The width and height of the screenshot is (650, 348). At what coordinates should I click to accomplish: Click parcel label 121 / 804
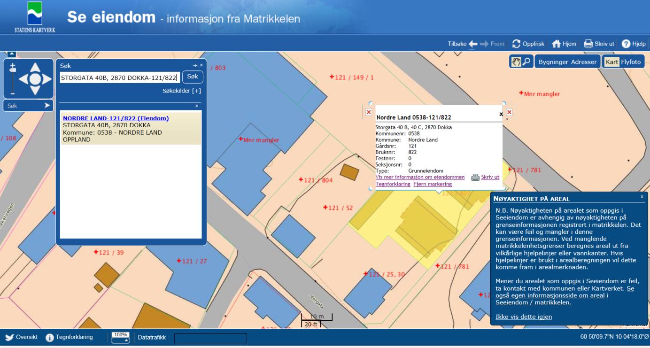coord(316,180)
